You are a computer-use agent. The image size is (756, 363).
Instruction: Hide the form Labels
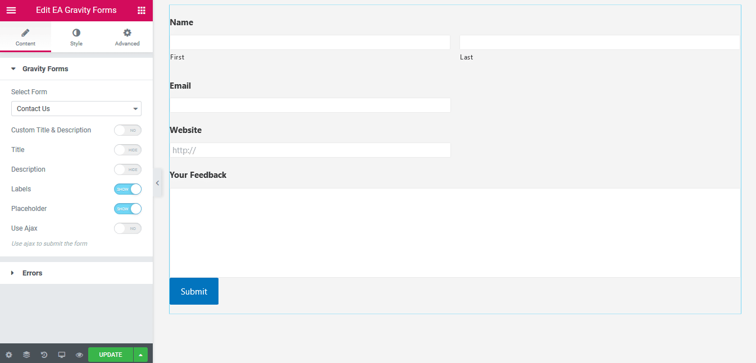click(127, 189)
